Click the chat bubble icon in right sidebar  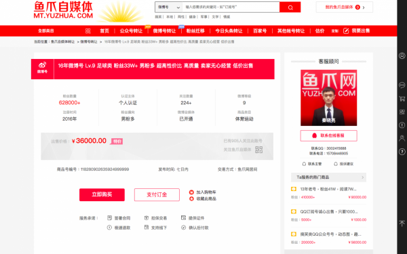(x=402, y=85)
